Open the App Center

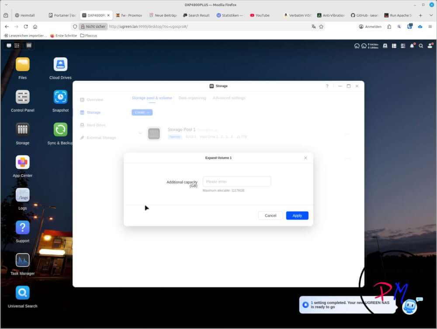coord(22,163)
